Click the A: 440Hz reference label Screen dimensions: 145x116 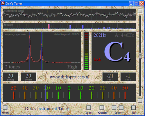coord(124,35)
